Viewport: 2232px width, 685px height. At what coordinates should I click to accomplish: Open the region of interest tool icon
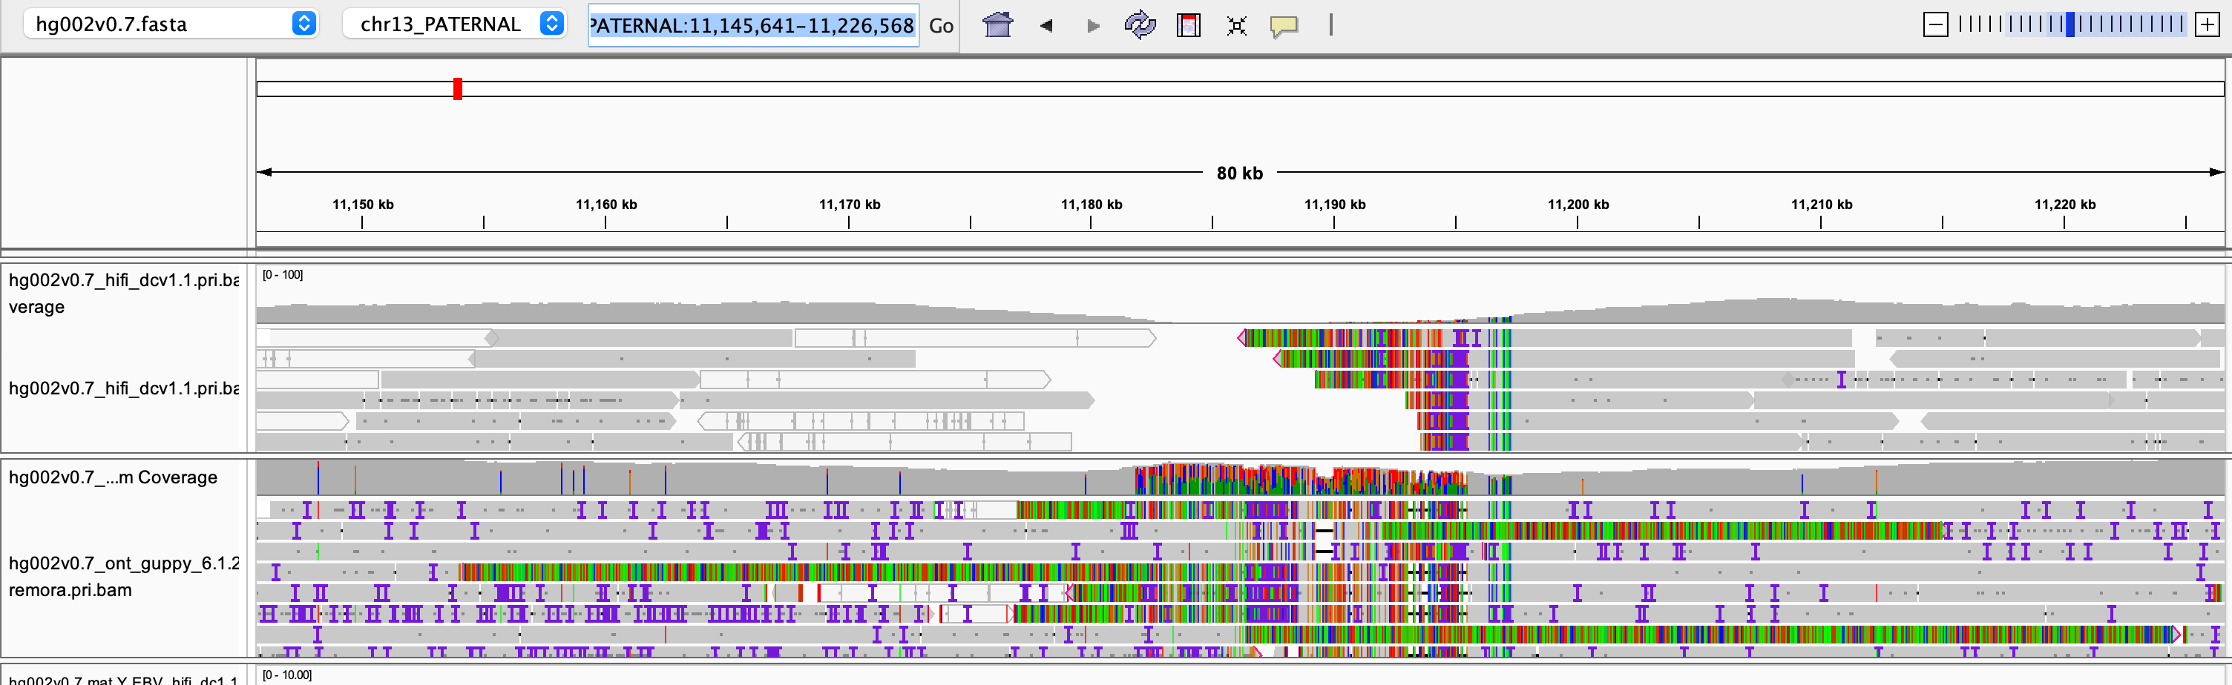click(x=1188, y=25)
